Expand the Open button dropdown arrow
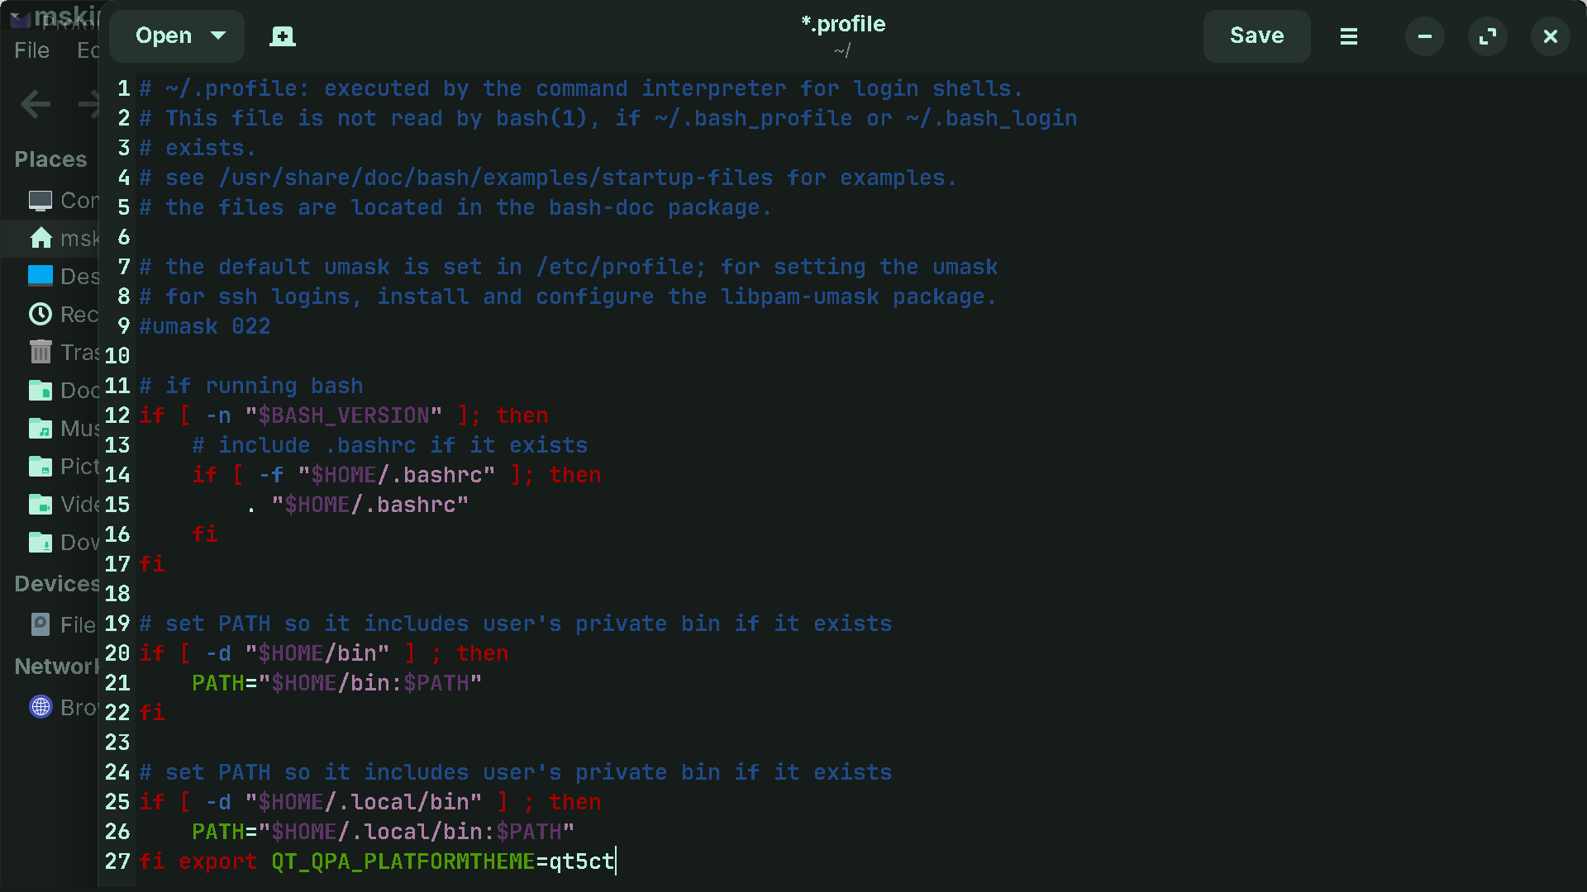 pos(219,36)
